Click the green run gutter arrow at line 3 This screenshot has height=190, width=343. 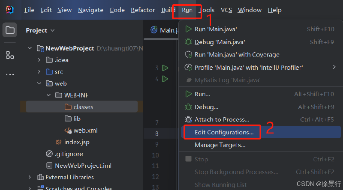point(165,68)
